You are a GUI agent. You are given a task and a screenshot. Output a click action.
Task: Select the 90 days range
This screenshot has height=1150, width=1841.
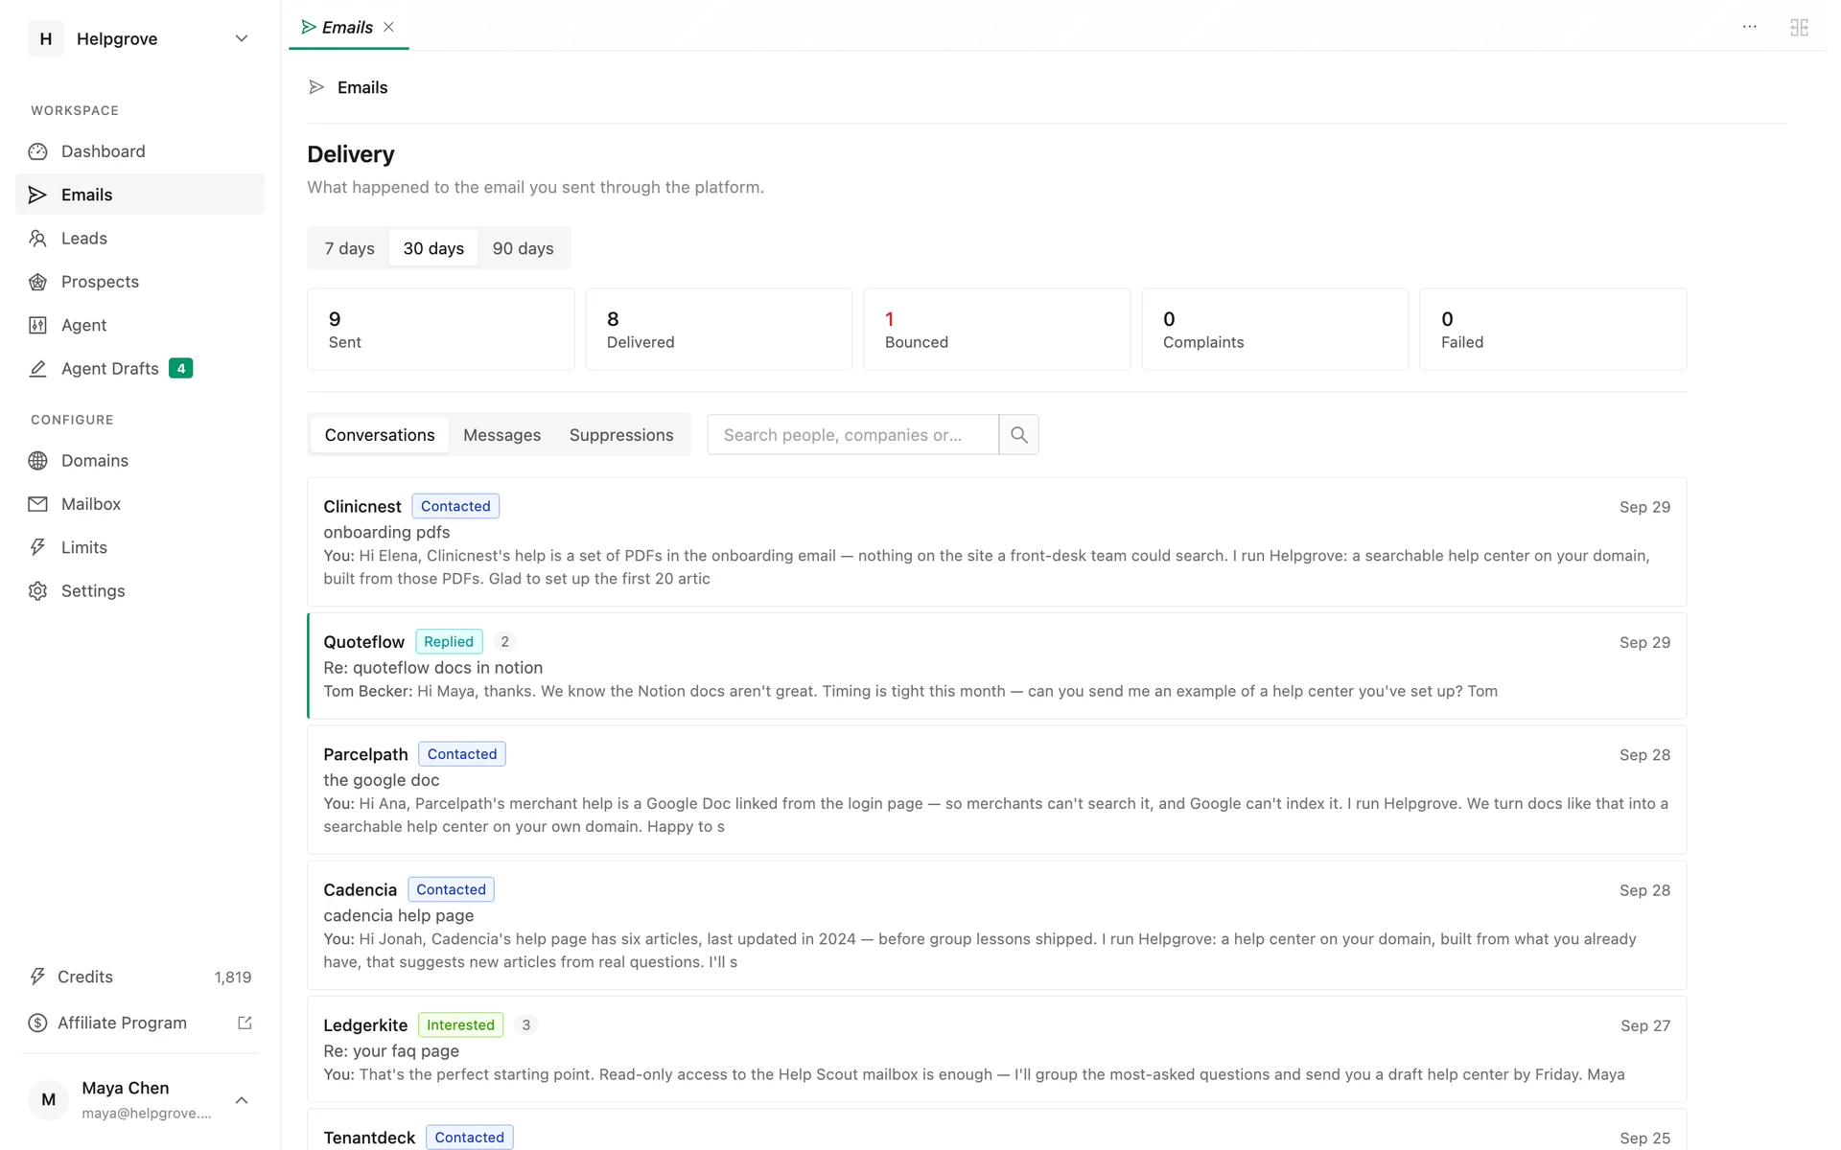[523, 248]
